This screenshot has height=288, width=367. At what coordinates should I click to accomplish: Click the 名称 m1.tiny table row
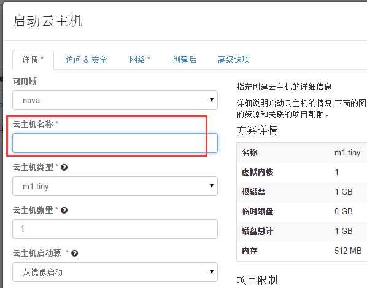(x=302, y=153)
